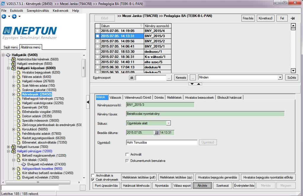Click the Szűrés button
This screenshot has width=303, height=196.
tap(291, 78)
